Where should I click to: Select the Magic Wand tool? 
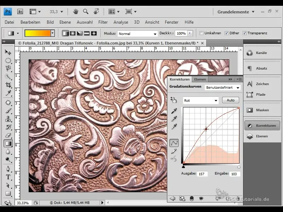click(8, 77)
